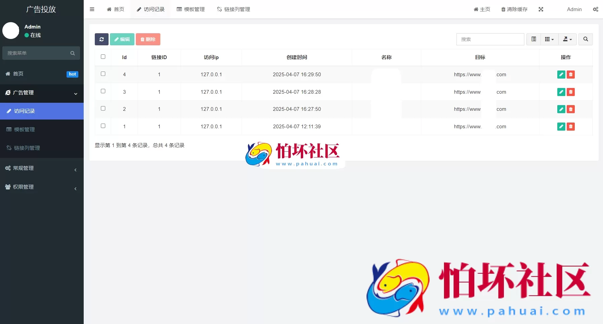Image resolution: width=603 pixels, height=324 pixels.
Task: Click the settings gear icon at top right
Action: coord(596,9)
